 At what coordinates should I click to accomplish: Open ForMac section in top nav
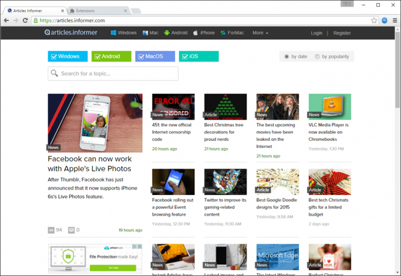tap(232, 33)
